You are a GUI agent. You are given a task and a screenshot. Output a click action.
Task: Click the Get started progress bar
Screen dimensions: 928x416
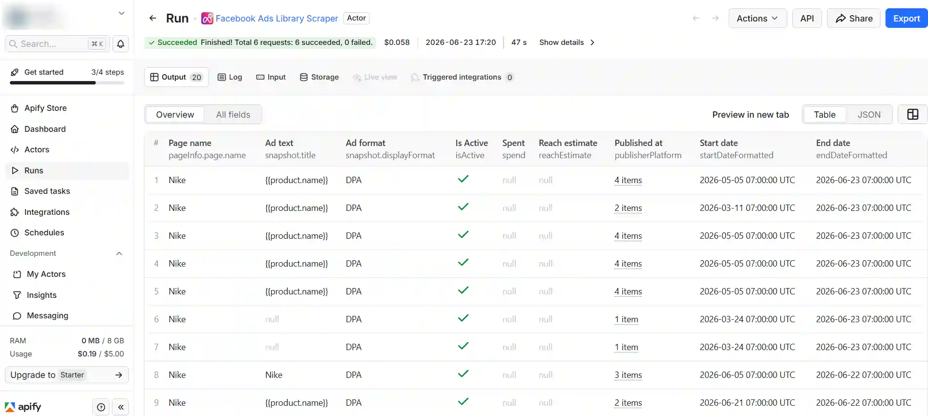tap(67, 83)
